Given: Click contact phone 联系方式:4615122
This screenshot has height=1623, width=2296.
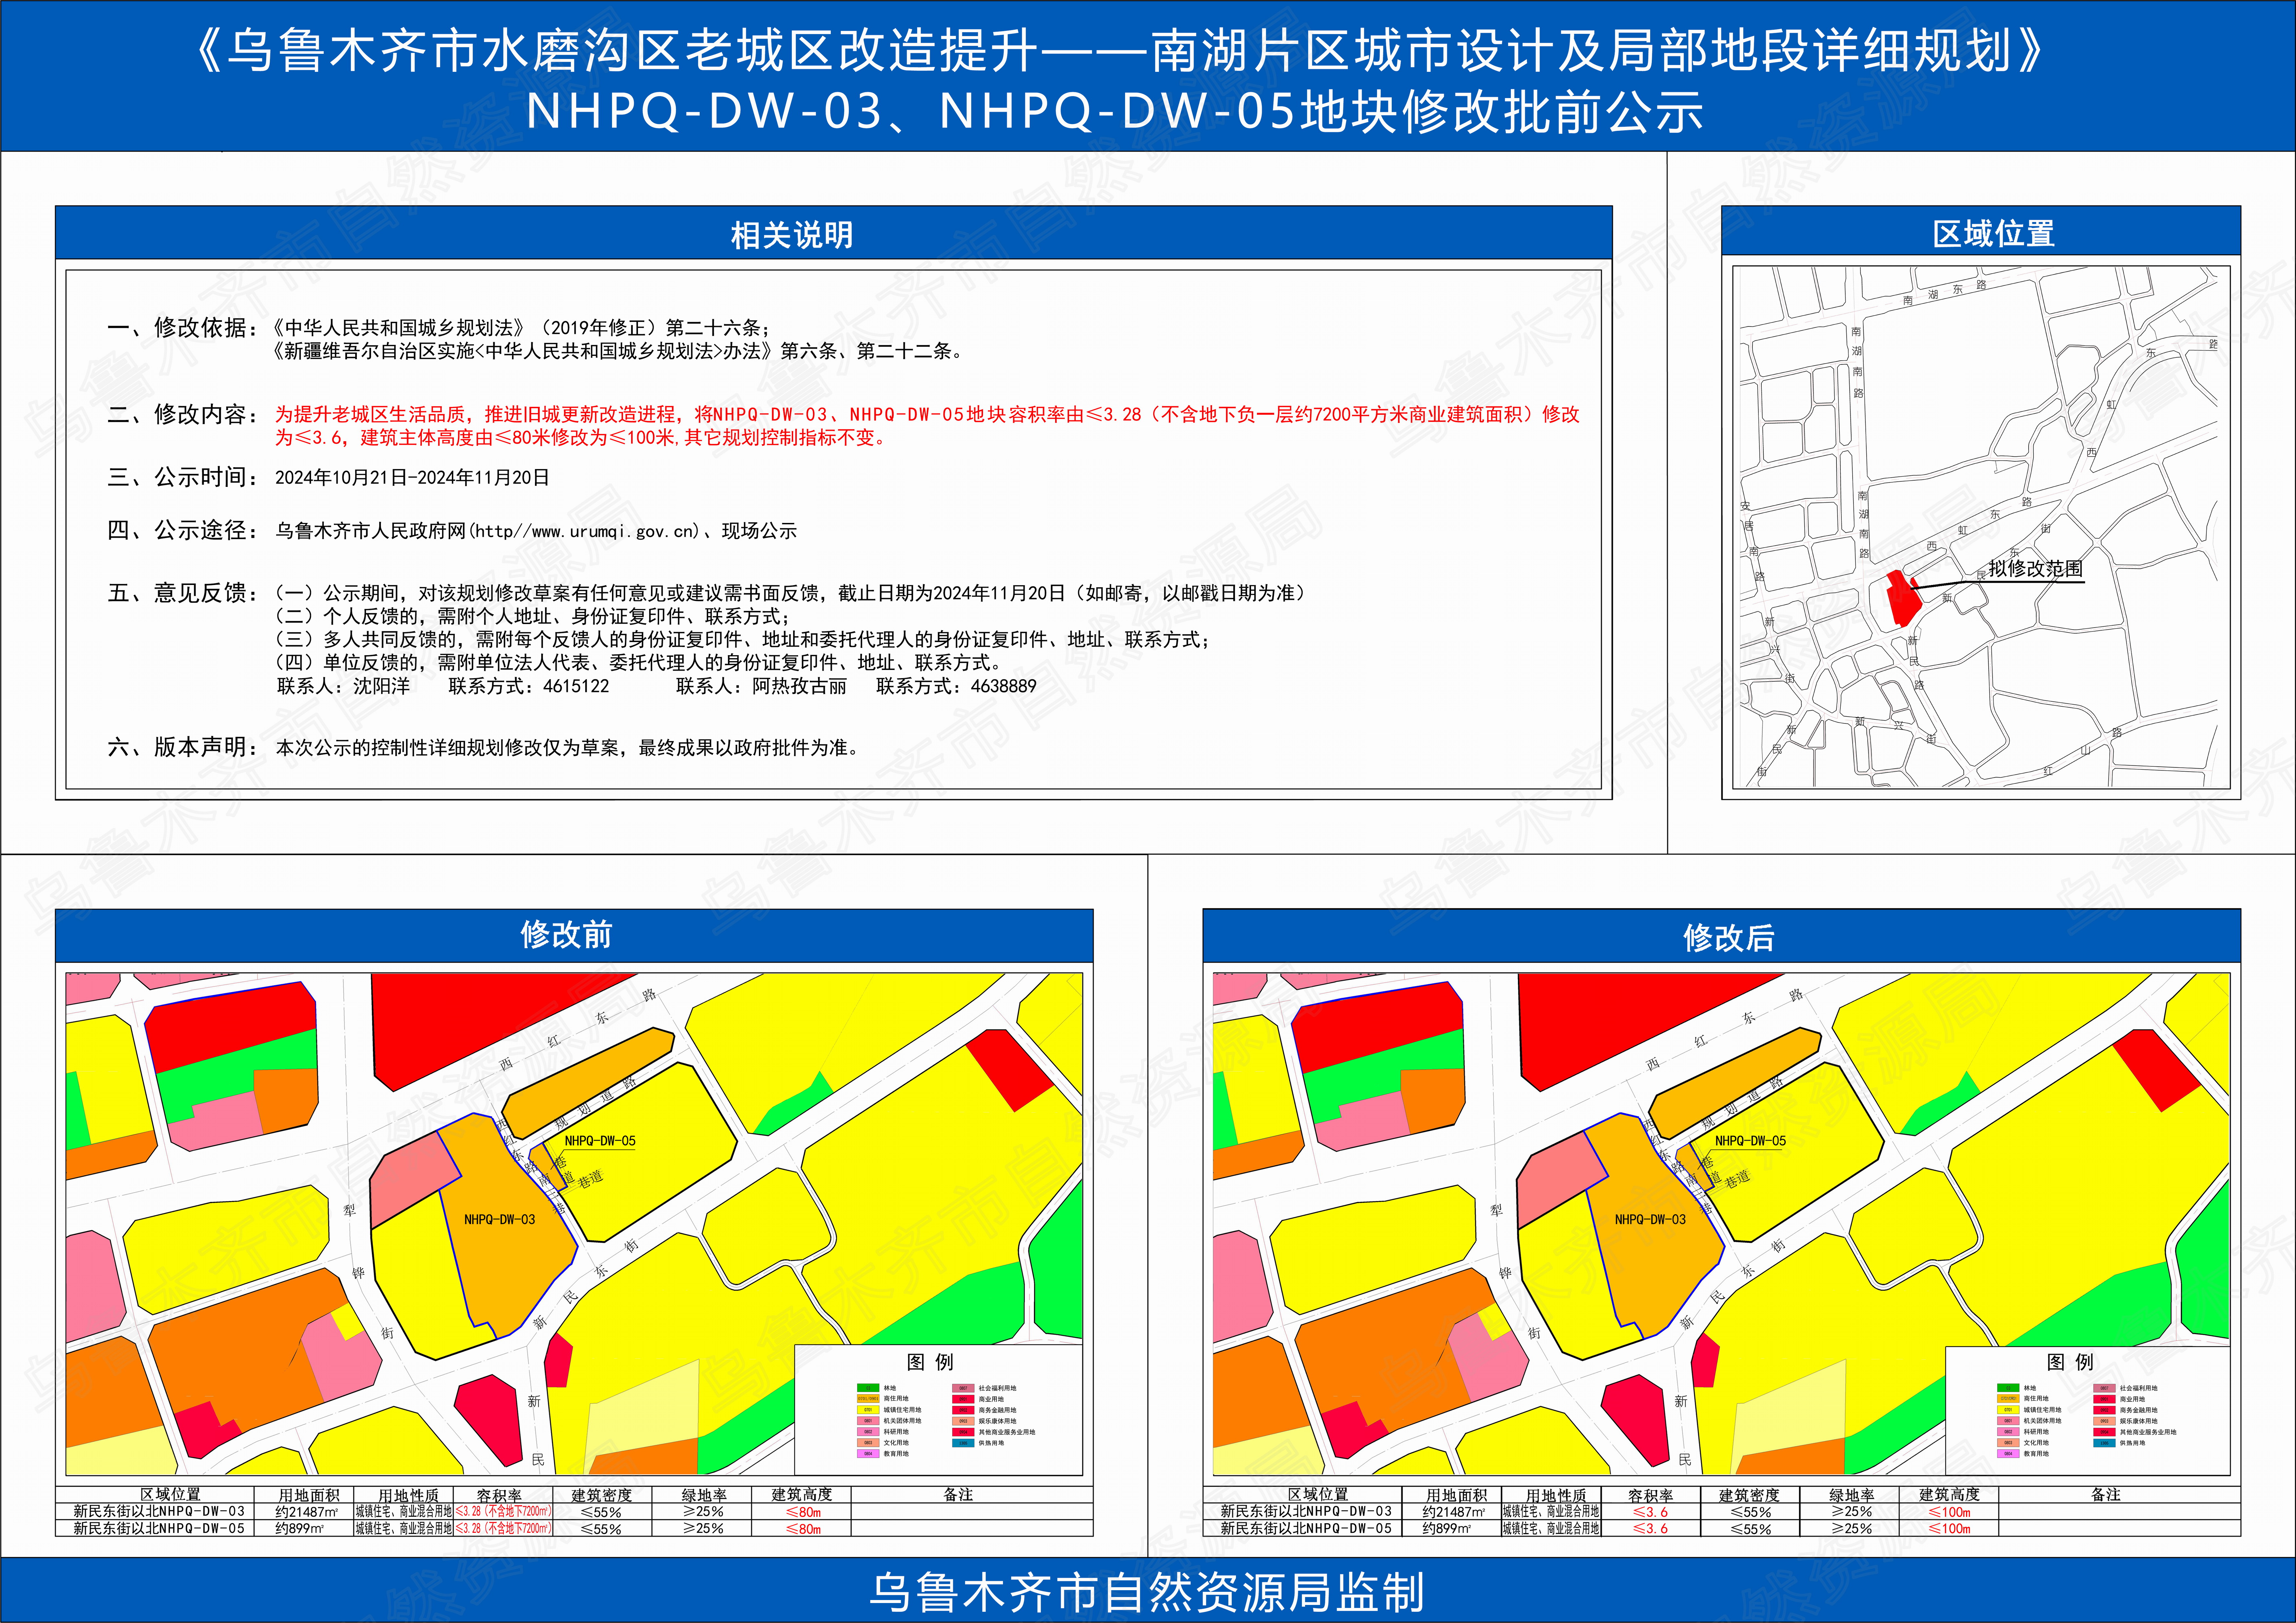Looking at the screenshot, I should [529, 686].
